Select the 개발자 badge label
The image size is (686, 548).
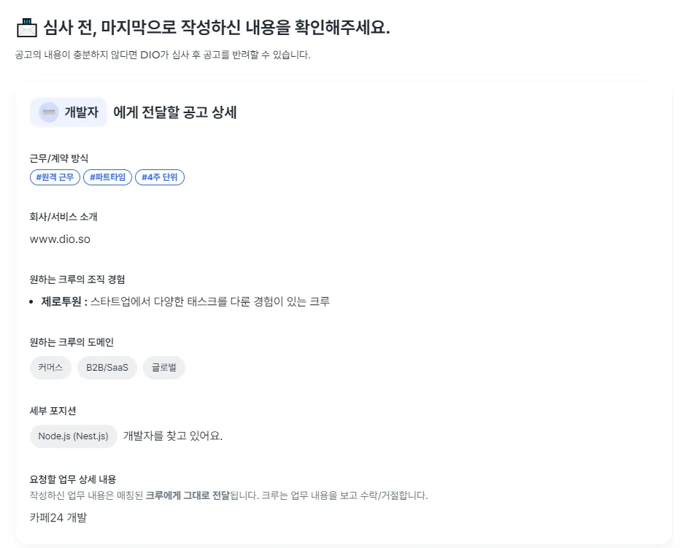click(x=82, y=112)
